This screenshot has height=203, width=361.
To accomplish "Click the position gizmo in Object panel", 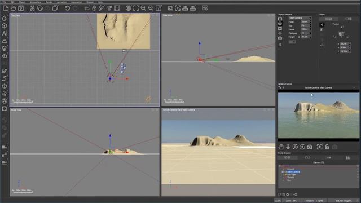I will pos(341,34).
